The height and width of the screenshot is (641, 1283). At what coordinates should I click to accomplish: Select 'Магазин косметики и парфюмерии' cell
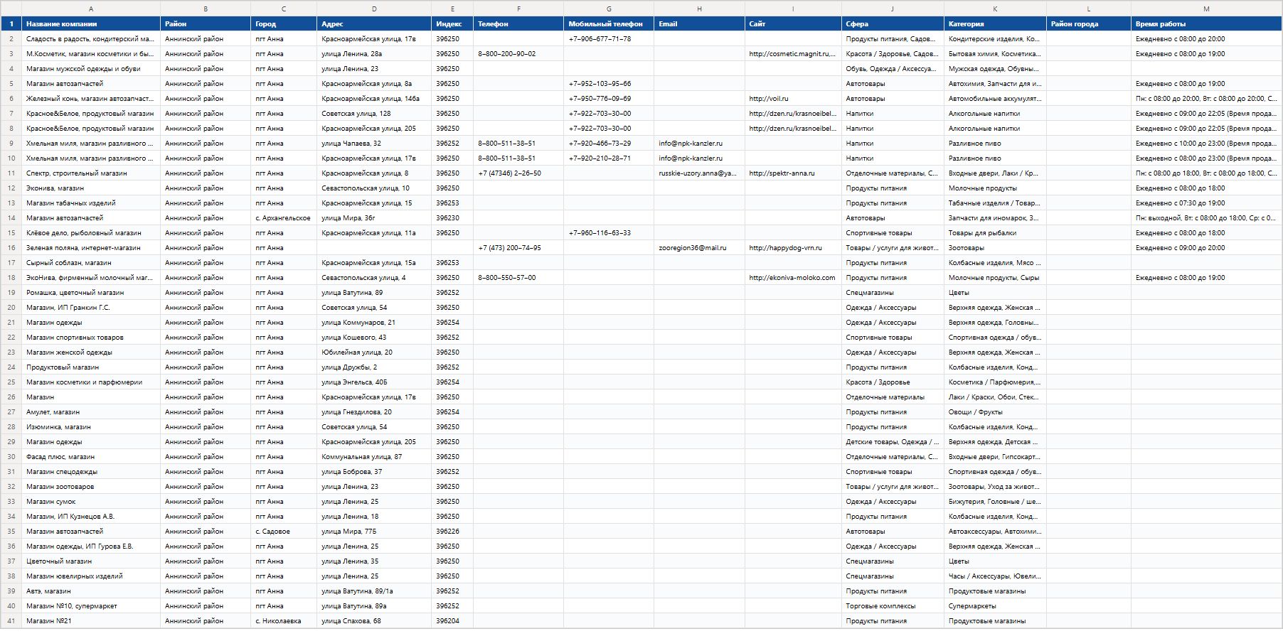[91, 382]
